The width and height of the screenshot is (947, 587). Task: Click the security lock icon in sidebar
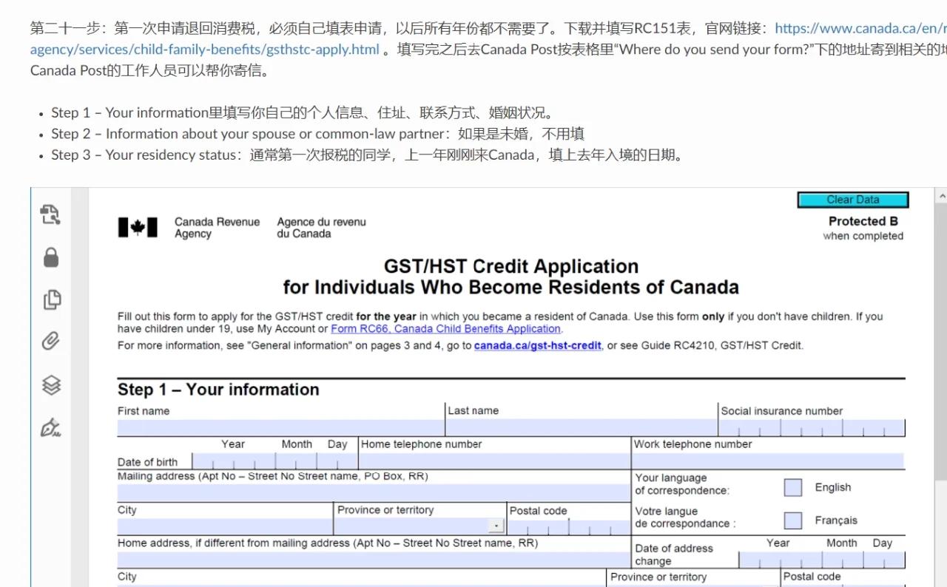50,257
